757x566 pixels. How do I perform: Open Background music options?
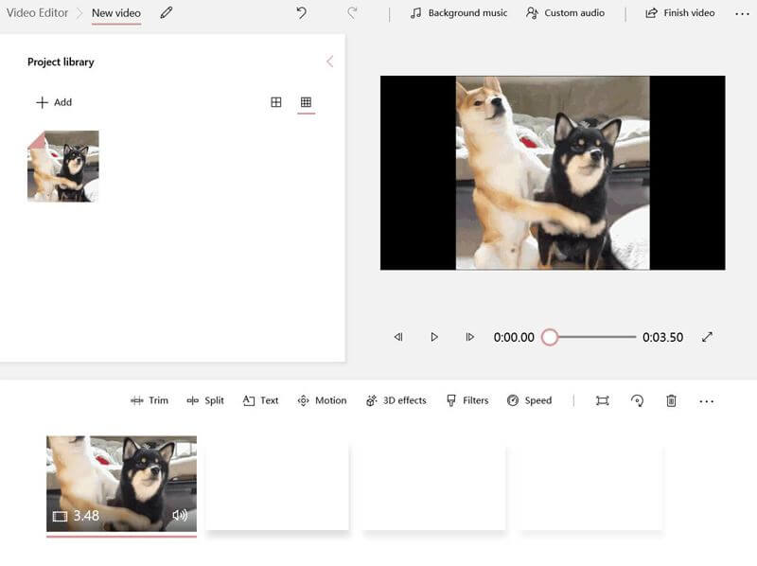[459, 13]
